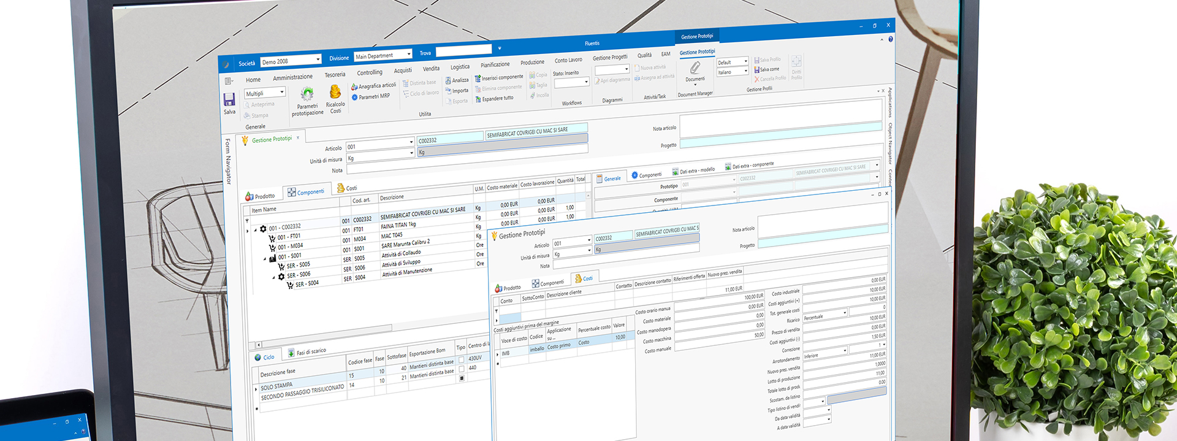Switch to Fasi di scarico tab
This screenshot has height=441, width=1177.
307,352
